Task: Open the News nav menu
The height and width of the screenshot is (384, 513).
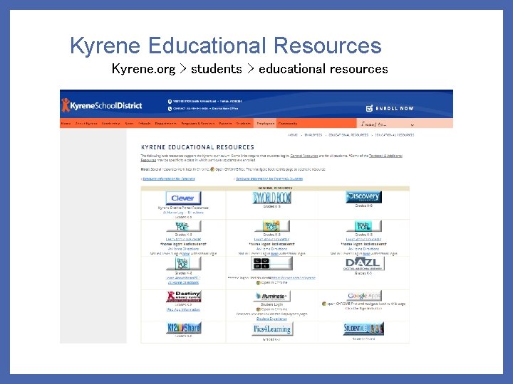Action: click(129, 124)
